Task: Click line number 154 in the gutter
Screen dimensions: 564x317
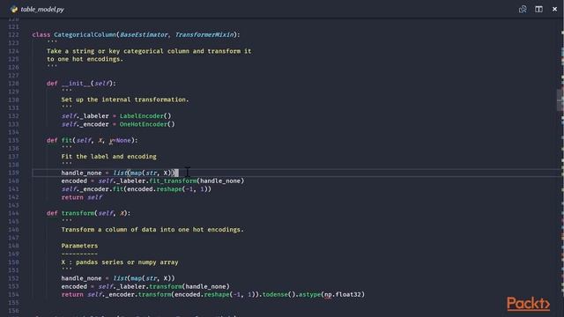Action: pyautogui.click(x=13, y=295)
